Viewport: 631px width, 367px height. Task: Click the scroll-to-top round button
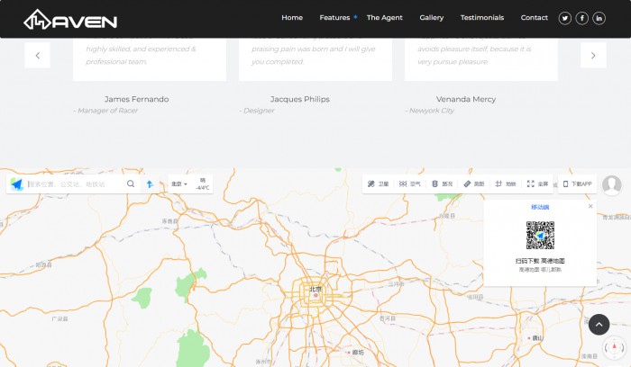[x=599, y=325]
